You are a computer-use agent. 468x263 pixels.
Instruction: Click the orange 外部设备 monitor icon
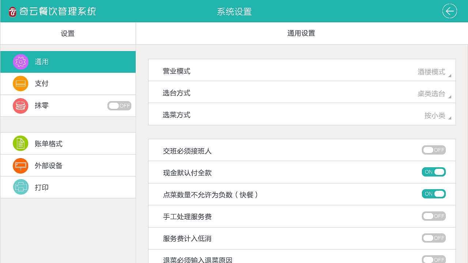(x=20, y=165)
